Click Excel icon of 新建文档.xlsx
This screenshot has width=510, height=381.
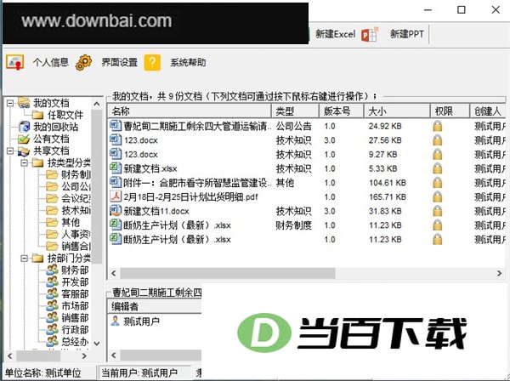pyautogui.click(x=116, y=168)
